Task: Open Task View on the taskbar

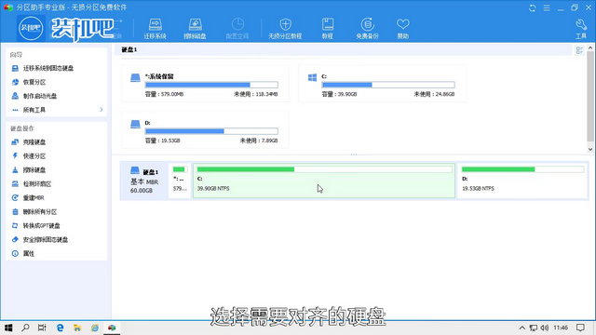Action: click(42, 328)
